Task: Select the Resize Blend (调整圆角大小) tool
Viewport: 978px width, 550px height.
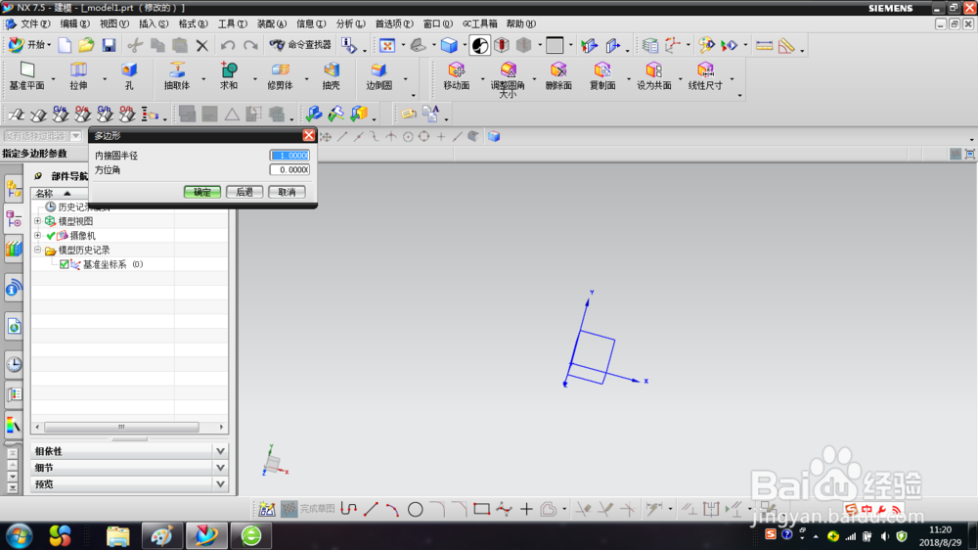Action: (x=508, y=79)
